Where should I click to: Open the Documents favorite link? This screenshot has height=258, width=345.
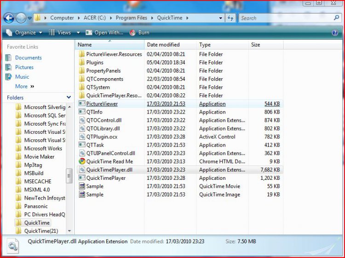click(x=29, y=57)
